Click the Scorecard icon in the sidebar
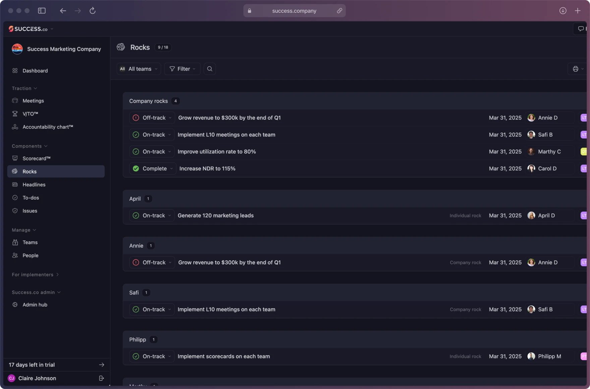The image size is (590, 389). pos(15,158)
